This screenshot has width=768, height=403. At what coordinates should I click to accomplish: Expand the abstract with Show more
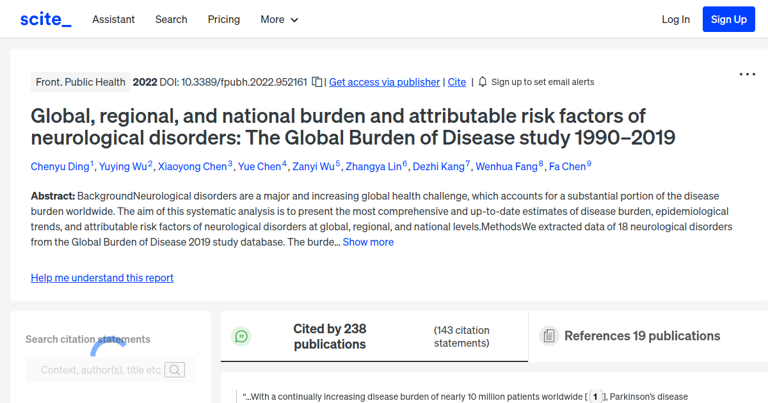tap(368, 242)
